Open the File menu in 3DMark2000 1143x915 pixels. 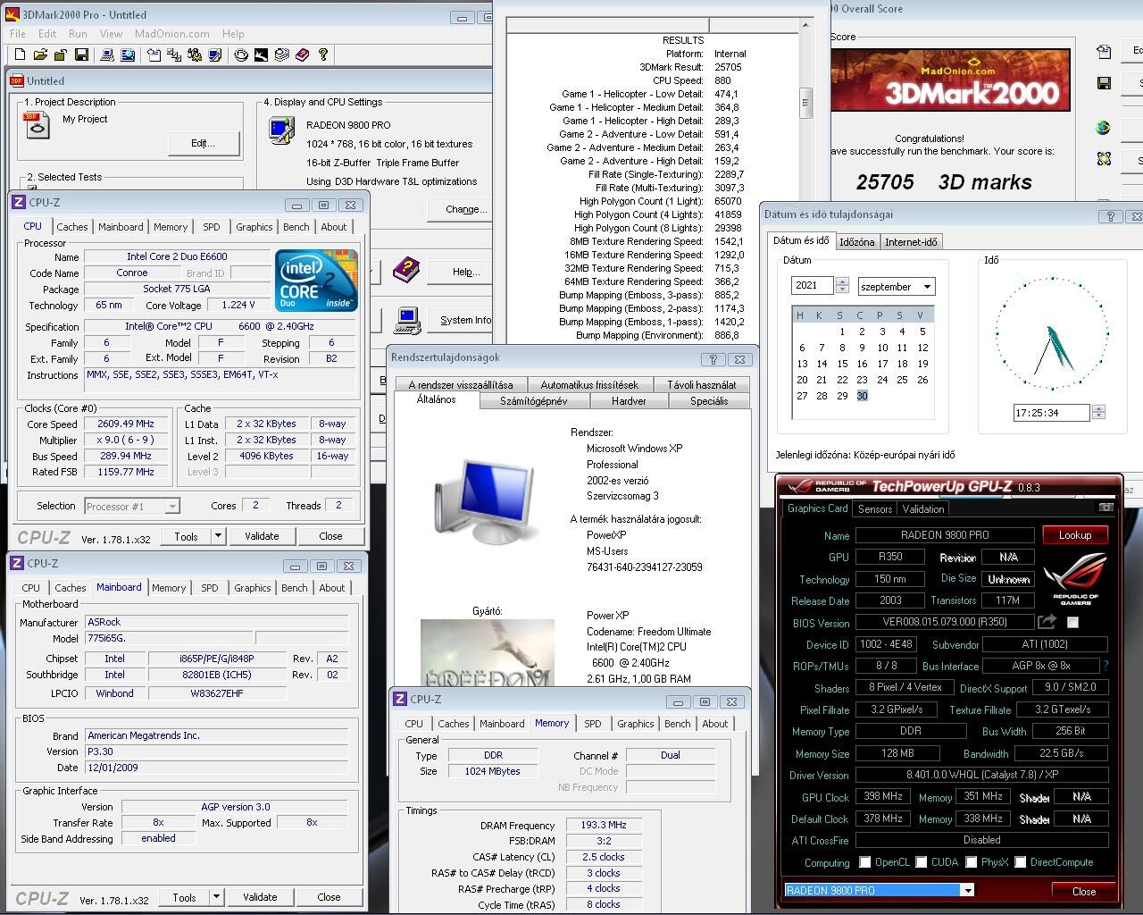pos(18,34)
